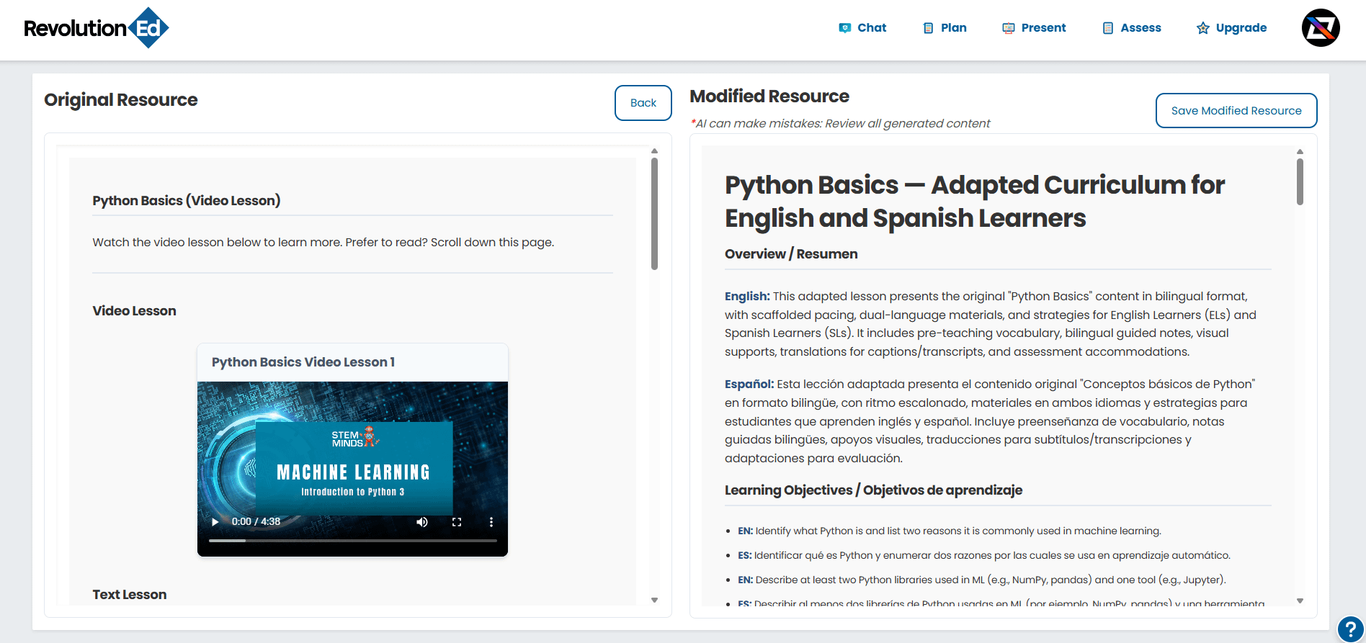Open the Present section

(x=1034, y=28)
